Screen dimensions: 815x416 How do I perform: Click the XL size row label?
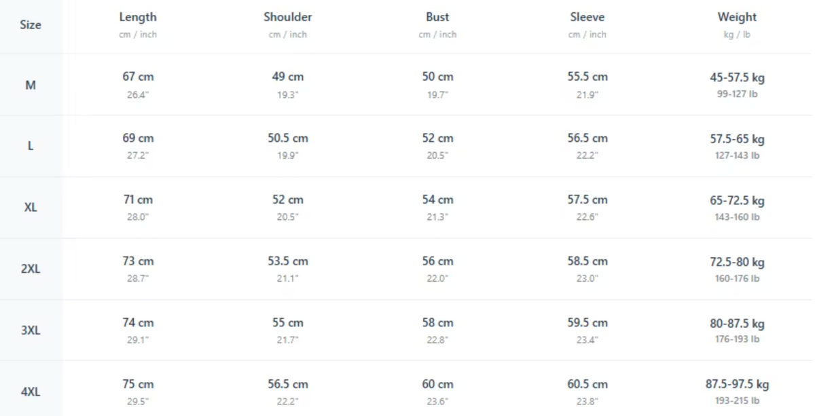(31, 208)
